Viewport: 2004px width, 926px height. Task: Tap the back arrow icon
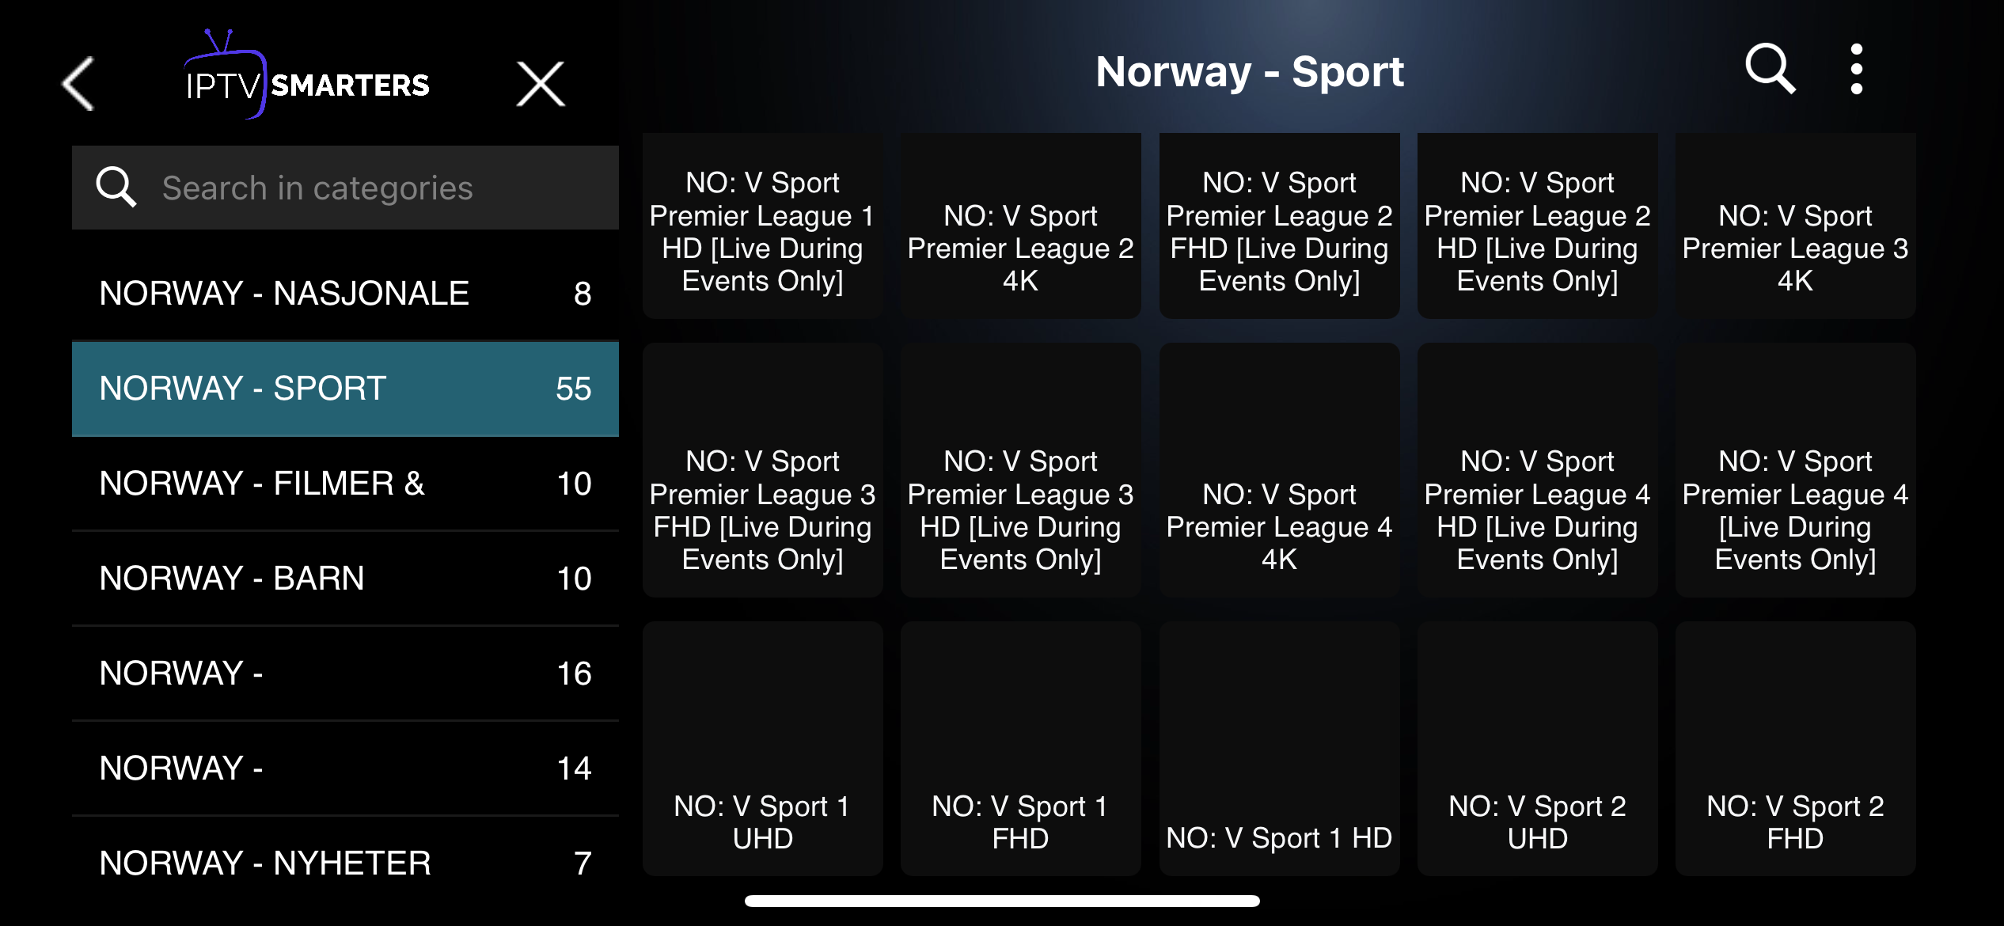pyautogui.click(x=78, y=83)
